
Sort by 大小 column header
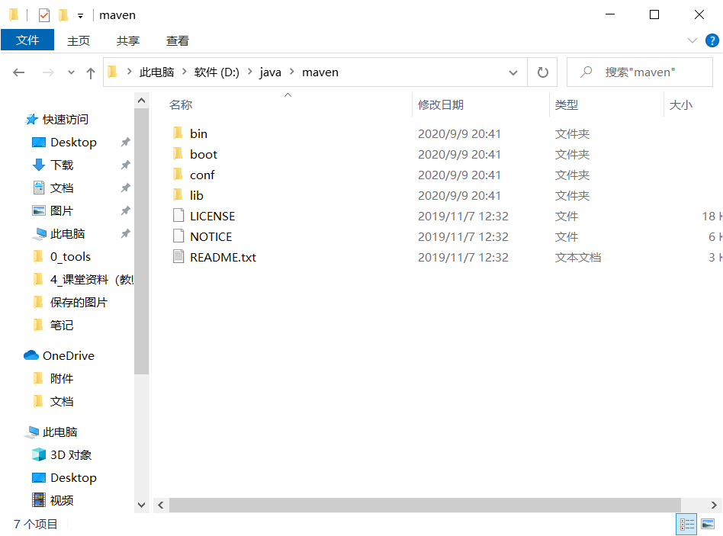pyautogui.click(x=680, y=104)
